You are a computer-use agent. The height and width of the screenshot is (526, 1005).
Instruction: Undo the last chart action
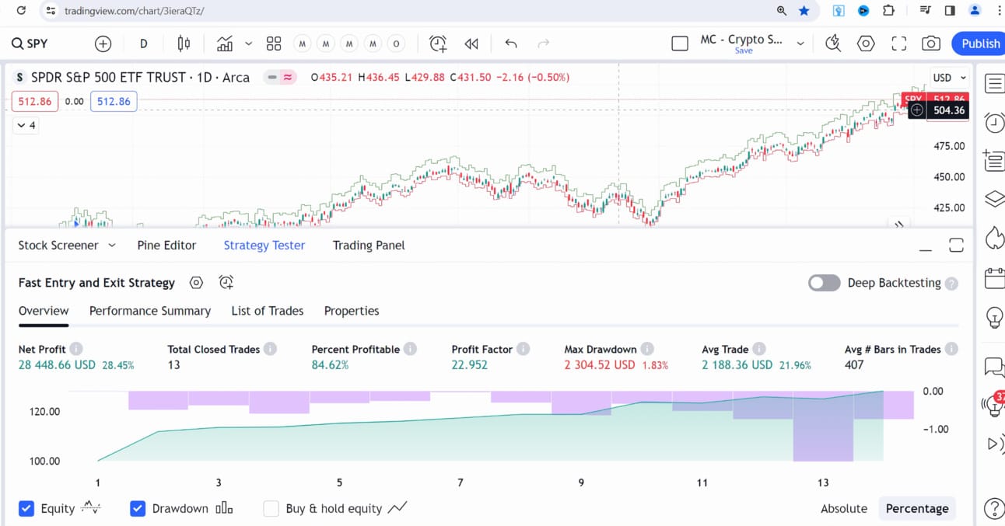pos(511,44)
